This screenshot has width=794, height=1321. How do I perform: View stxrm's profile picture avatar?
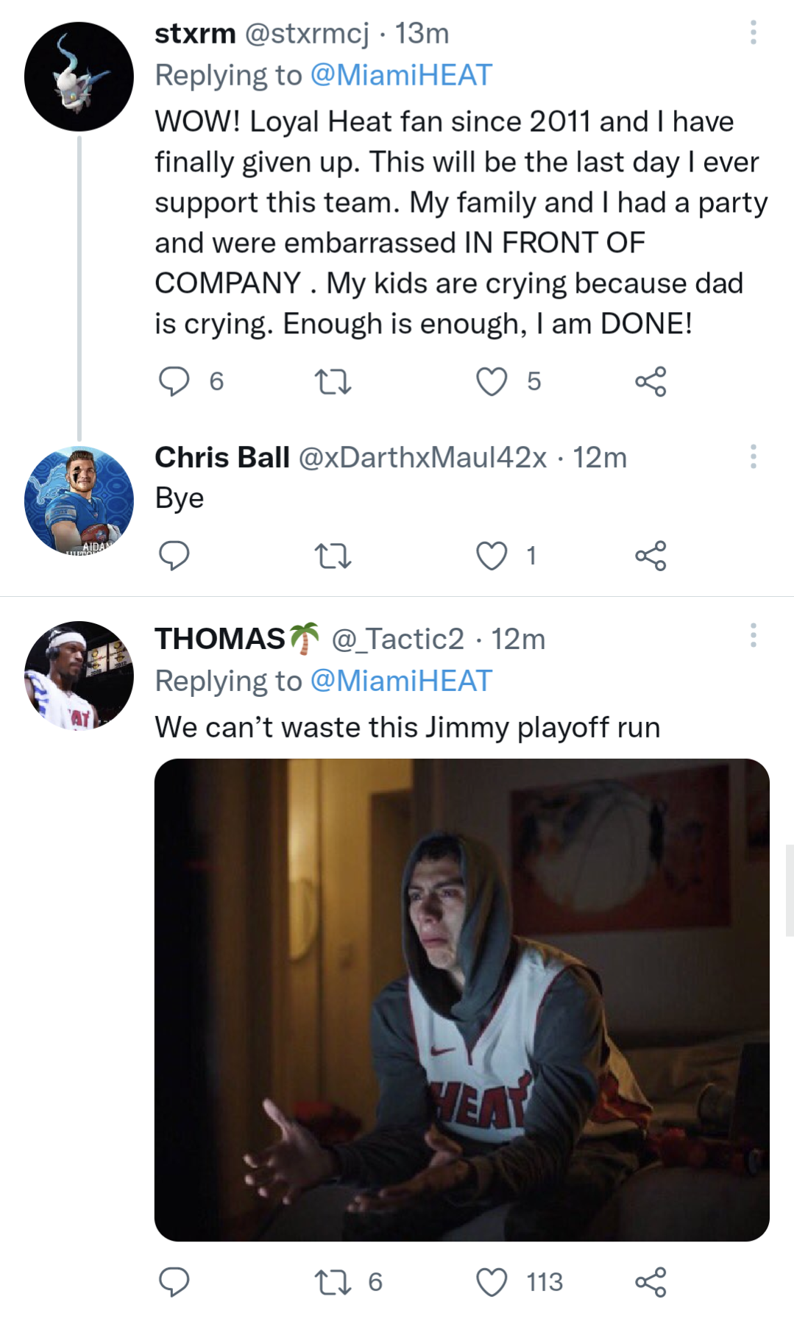(x=79, y=77)
